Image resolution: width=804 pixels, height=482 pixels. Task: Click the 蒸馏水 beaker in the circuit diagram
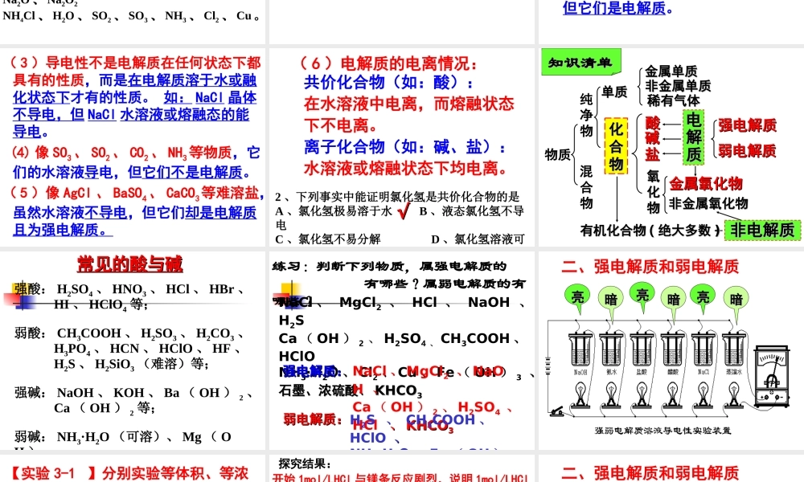point(734,350)
